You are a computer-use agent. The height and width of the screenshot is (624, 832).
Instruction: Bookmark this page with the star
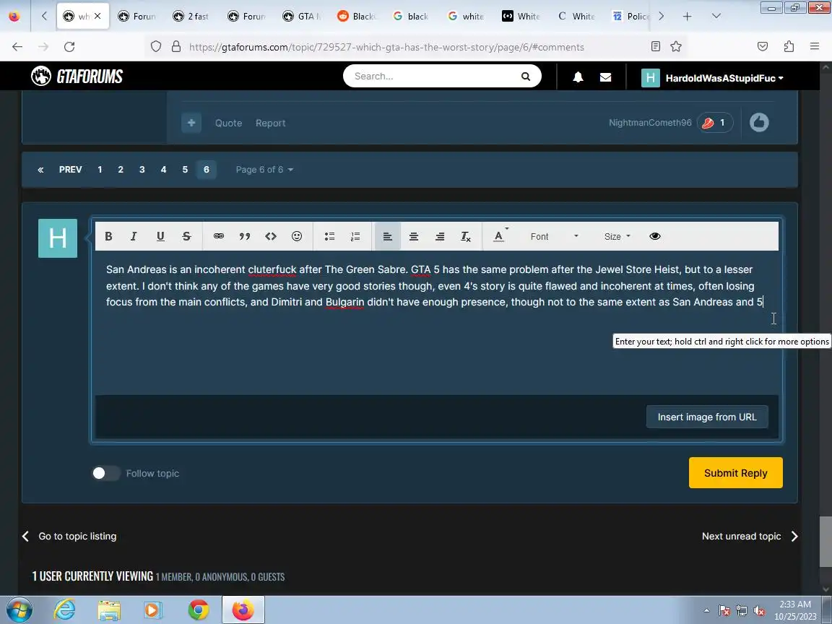(x=676, y=47)
